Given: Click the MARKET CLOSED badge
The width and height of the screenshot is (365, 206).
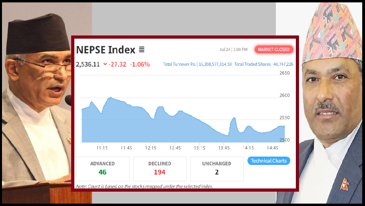Looking at the screenshot, I should tap(274, 49).
